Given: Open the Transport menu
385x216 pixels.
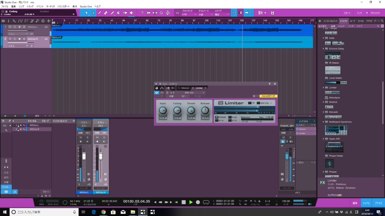Looking at the screenshot, I should point(63,6).
